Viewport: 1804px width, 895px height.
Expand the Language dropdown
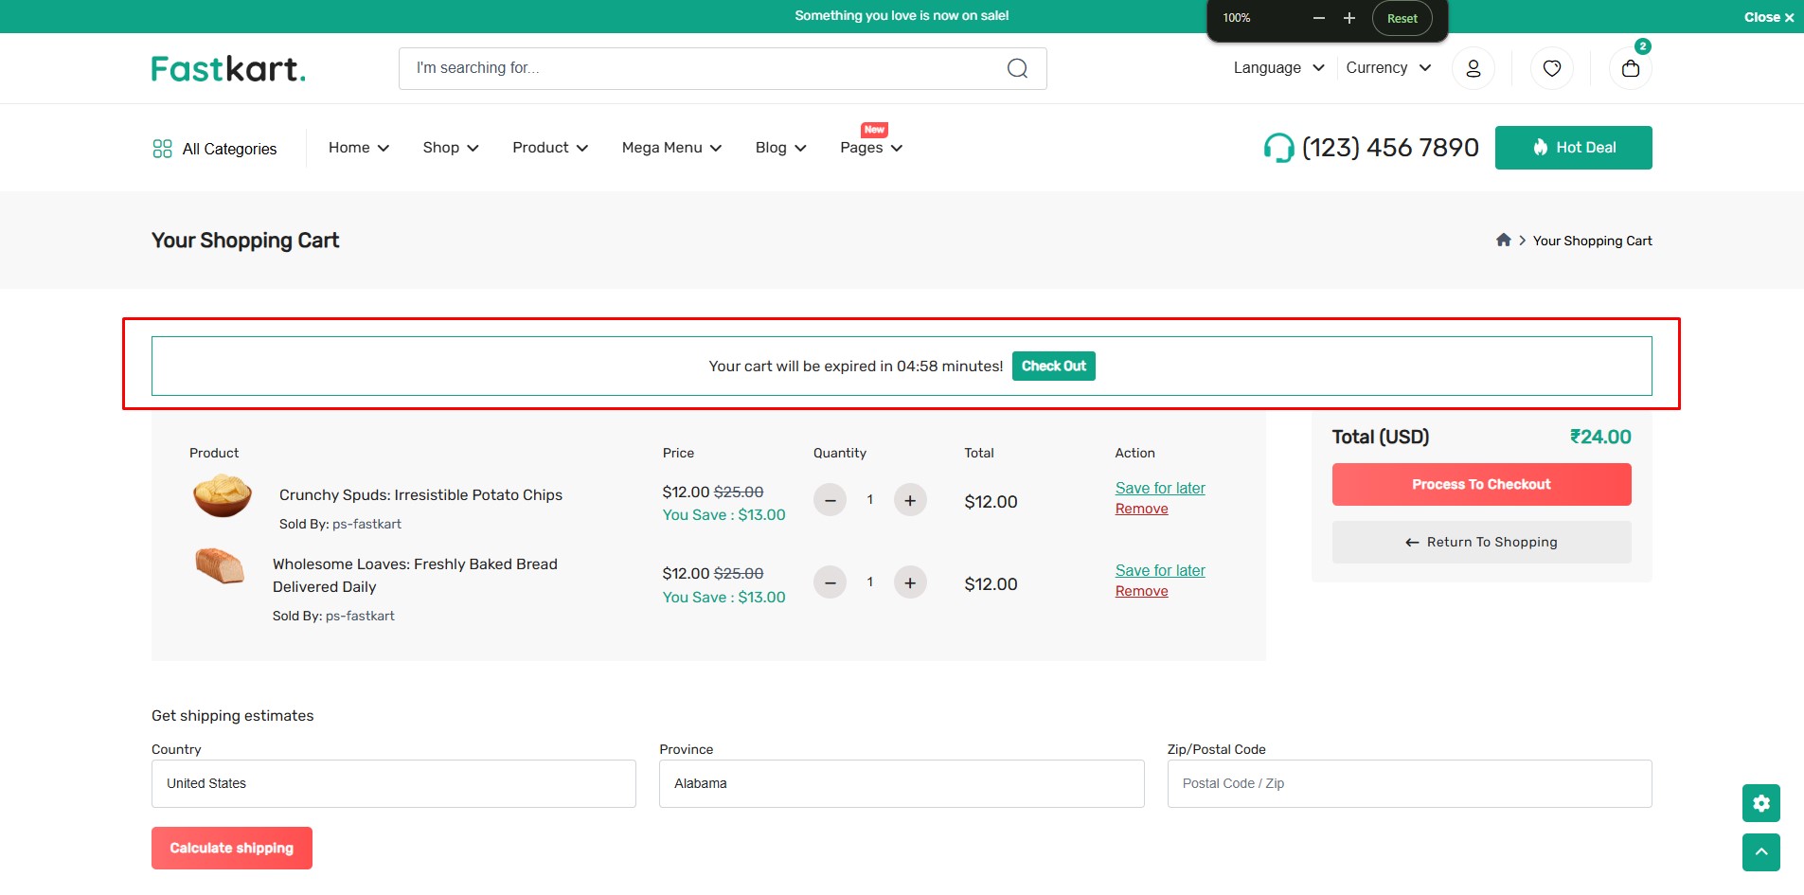coord(1278,68)
